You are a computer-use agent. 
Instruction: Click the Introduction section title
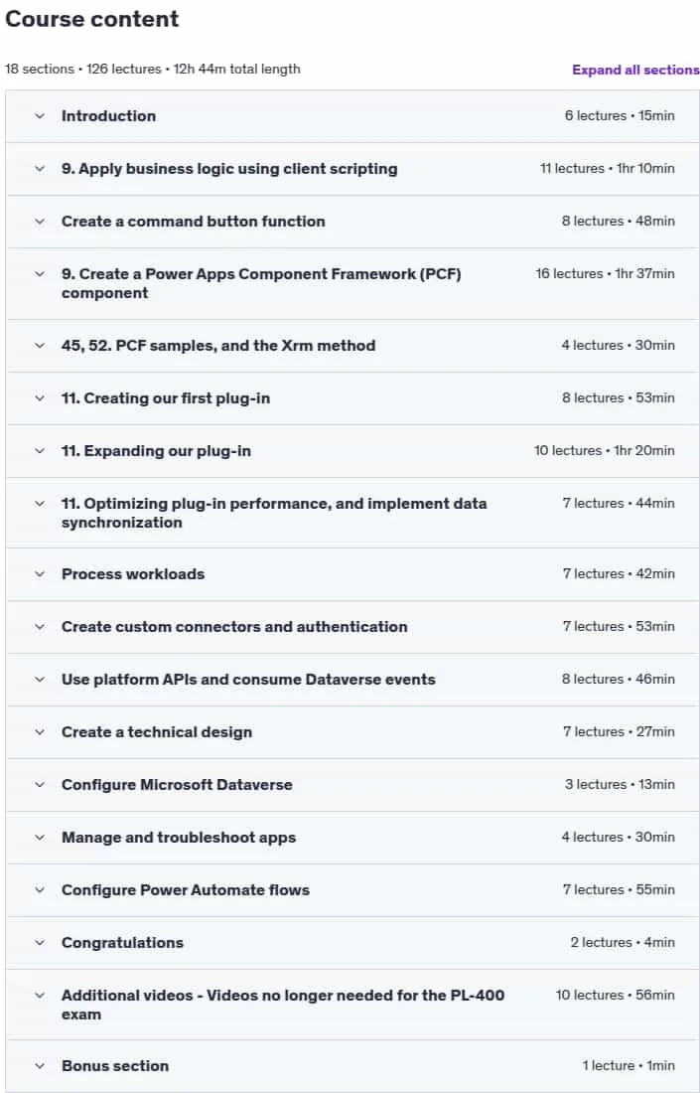pyautogui.click(x=108, y=116)
